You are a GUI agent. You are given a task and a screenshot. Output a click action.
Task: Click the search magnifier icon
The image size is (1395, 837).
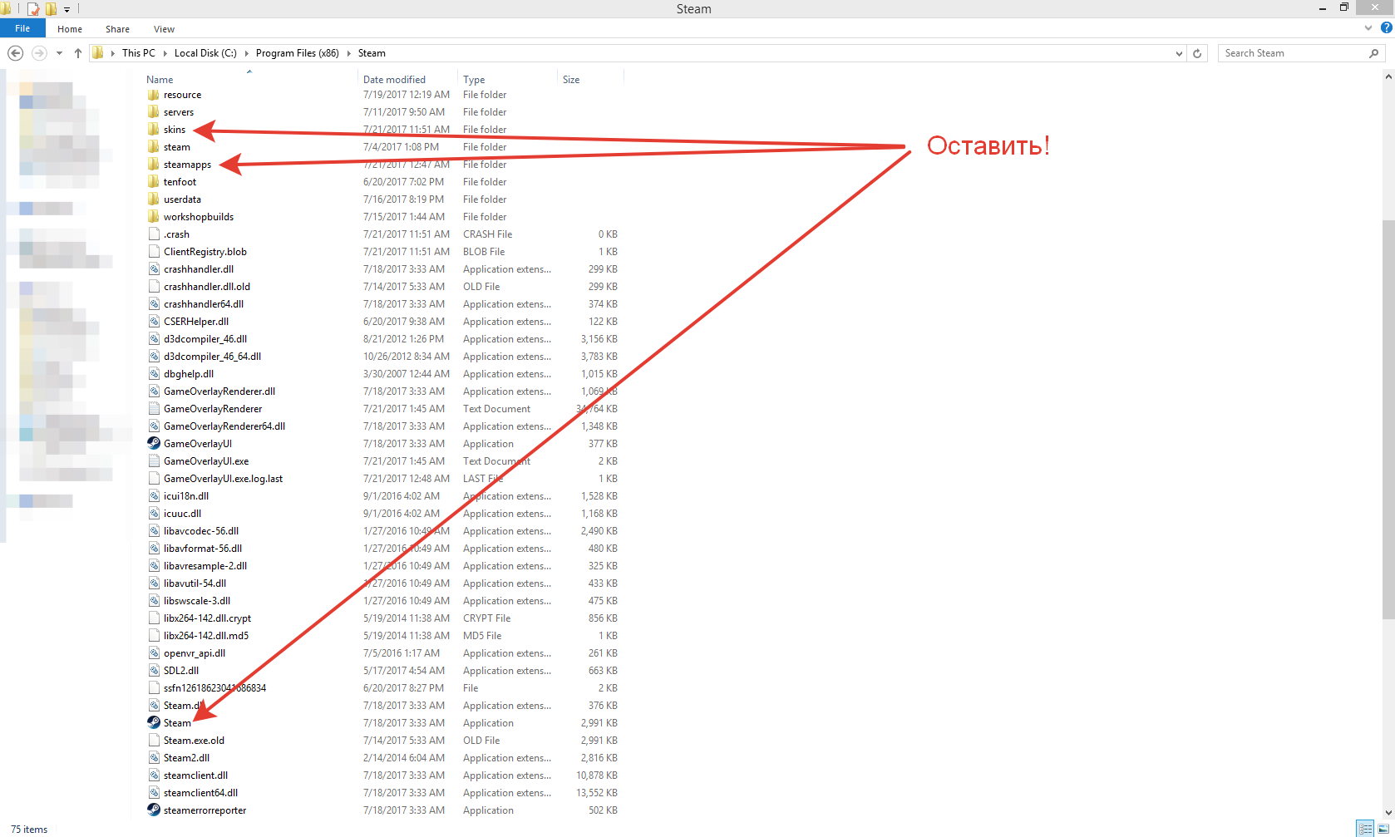(x=1373, y=53)
